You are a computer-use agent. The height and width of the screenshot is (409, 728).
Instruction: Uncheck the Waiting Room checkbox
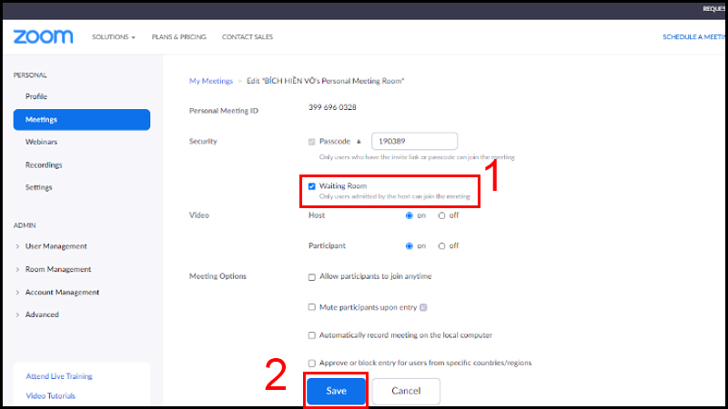pos(311,186)
